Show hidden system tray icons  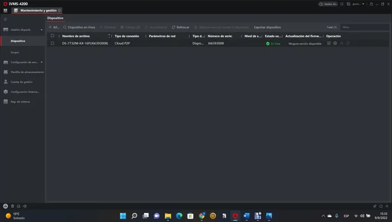pyautogui.click(x=323, y=216)
